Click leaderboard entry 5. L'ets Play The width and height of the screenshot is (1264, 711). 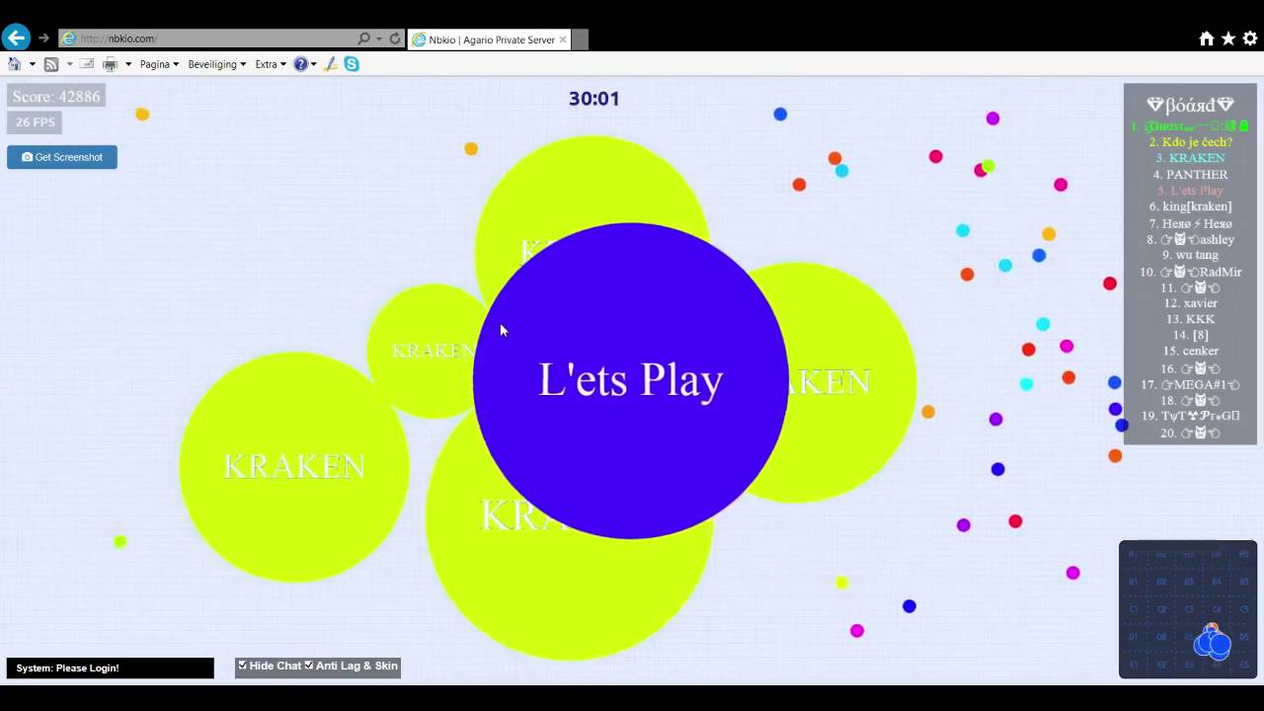click(1190, 191)
